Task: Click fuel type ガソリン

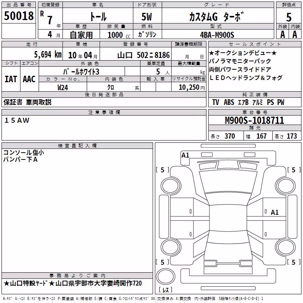Action: point(147,34)
